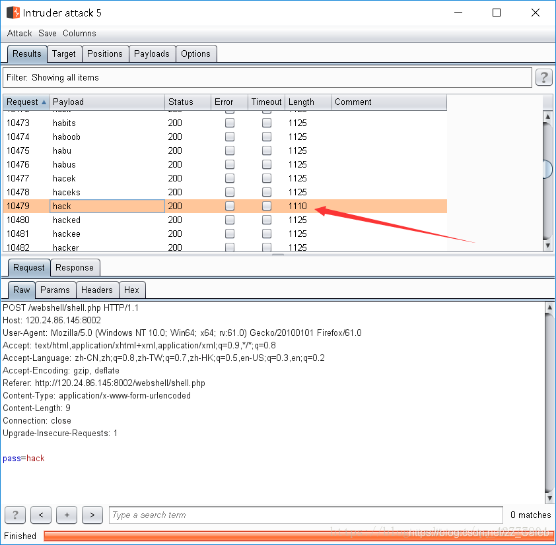Select row 10478 with payload haceks
The width and height of the screenshot is (556, 545).
tap(225, 192)
